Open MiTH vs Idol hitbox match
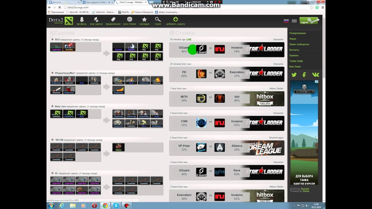 pos(227,99)
